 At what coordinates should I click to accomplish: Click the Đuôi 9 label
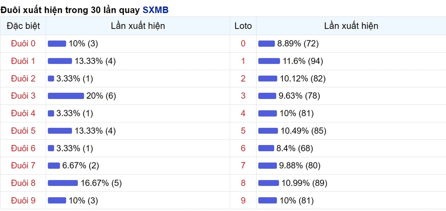point(23,201)
